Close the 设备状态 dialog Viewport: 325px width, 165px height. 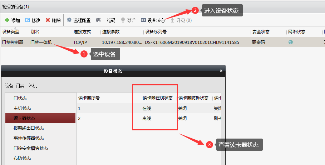pos(221,71)
